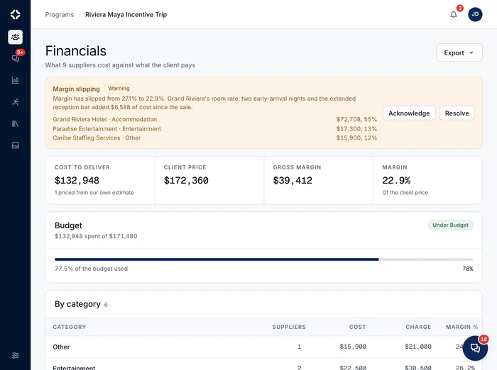Viewport: 497px width, 370px height.
Task: Sort by the MARGIN % column header
Action: point(461,327)
